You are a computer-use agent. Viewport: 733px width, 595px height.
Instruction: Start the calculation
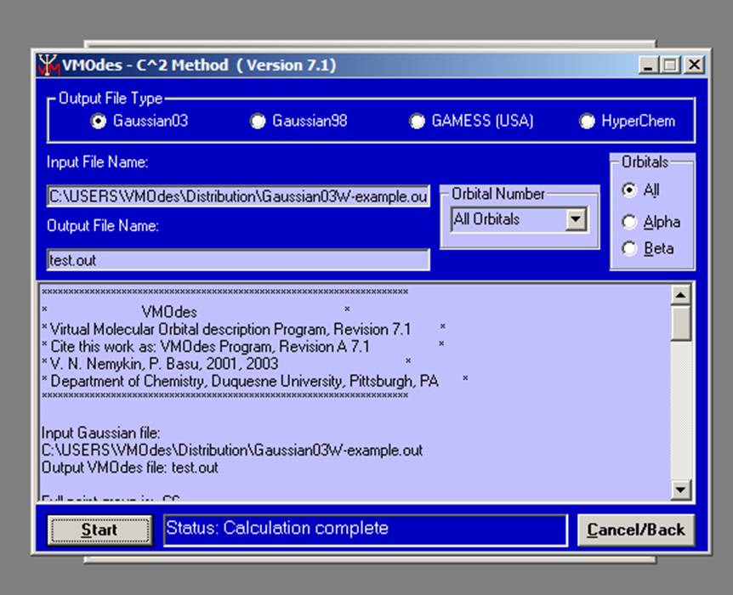click(x=99, y=530)
